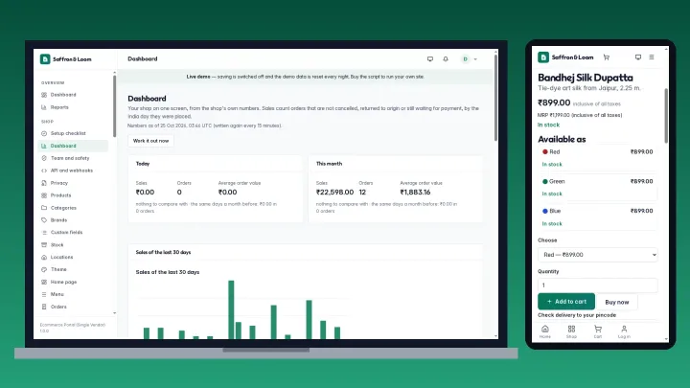Viewport: 690px width, 388px height.
Task: Open the Choose variant dropdown
Action: (x=598, y=255)
